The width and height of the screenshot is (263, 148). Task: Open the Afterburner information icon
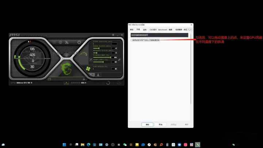[x=60, y=42]
